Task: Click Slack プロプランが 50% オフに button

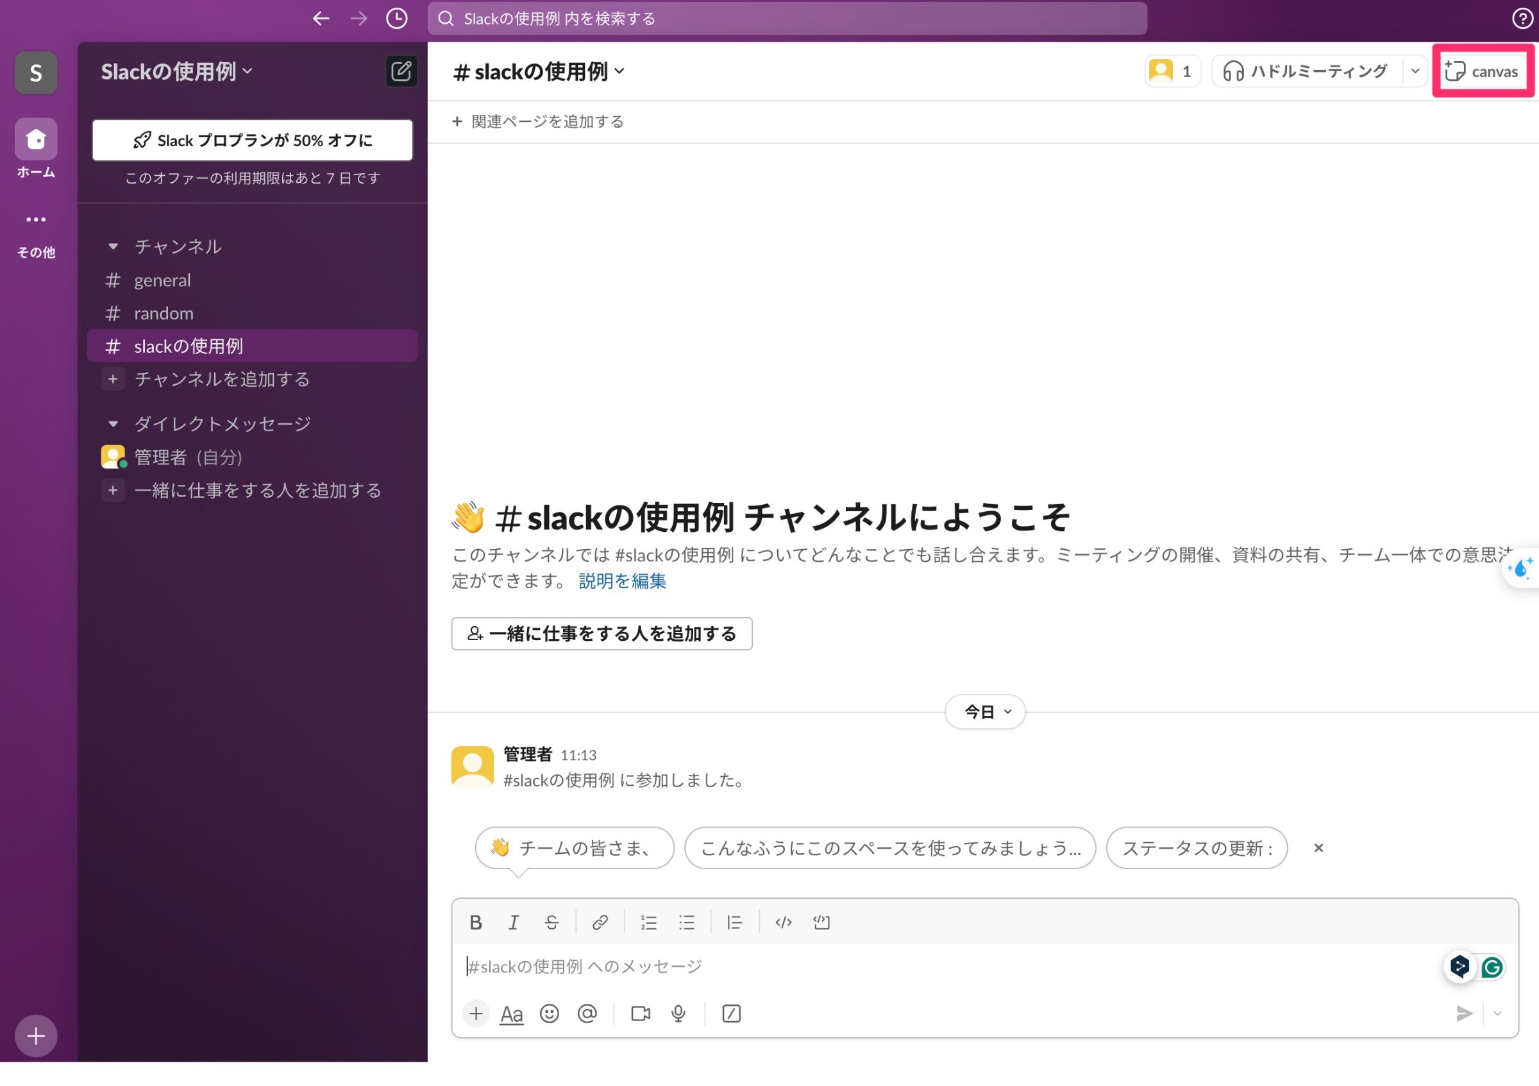Action: 253,140
